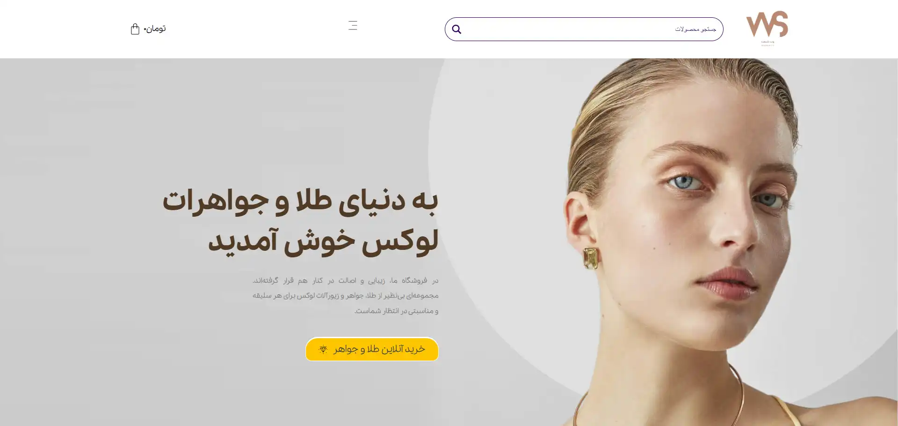The height and width of the screenshot is (426, 898).
Task: Click the diamond icon inside yellow button
Action: point(323,349)
